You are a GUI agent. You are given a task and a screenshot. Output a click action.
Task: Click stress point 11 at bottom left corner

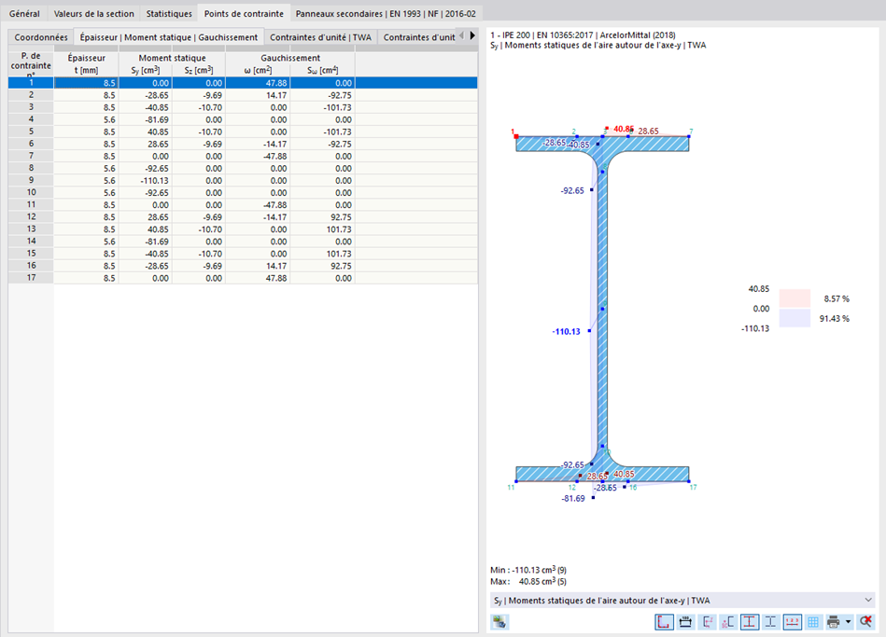tap(516, 481)
